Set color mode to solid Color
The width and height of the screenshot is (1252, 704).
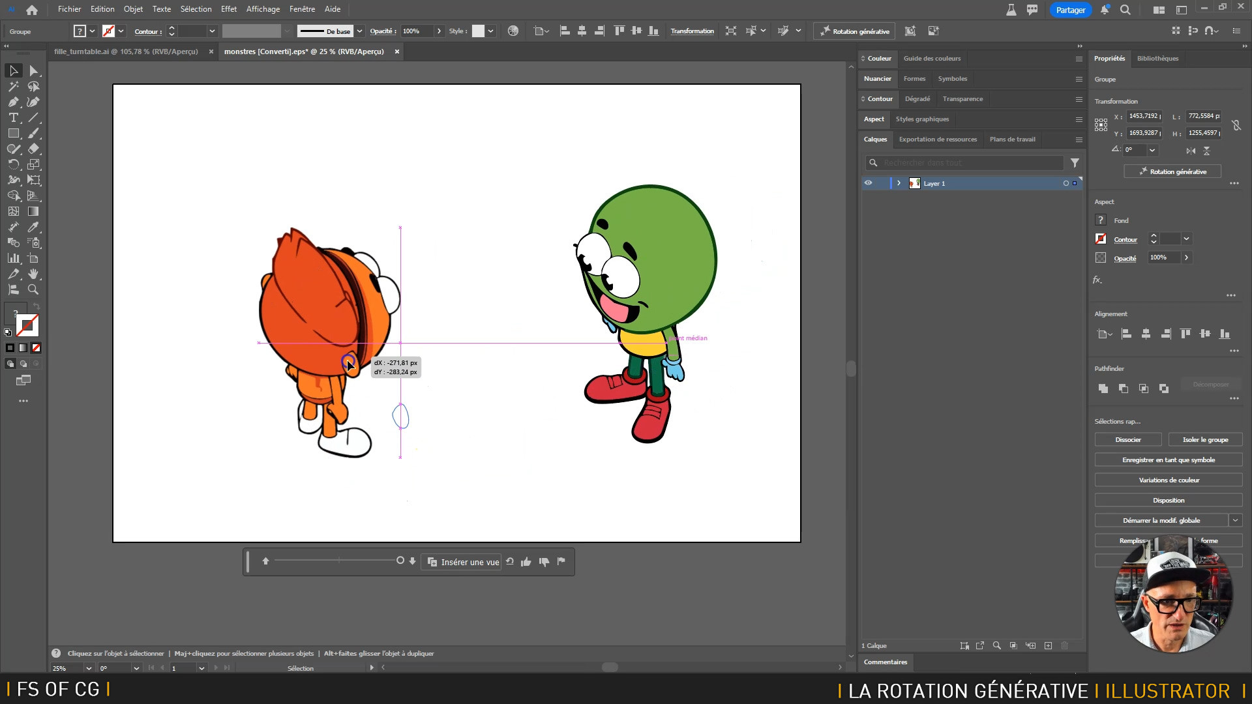[10, 348]
